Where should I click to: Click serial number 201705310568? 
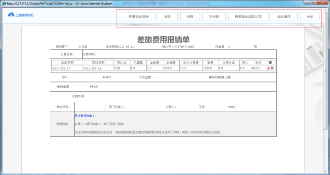[184, 47]
